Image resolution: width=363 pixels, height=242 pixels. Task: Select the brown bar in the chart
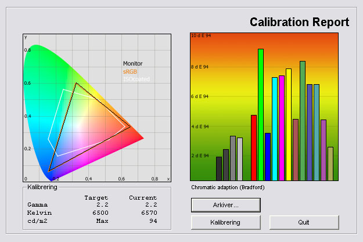(x=296, y=149)
